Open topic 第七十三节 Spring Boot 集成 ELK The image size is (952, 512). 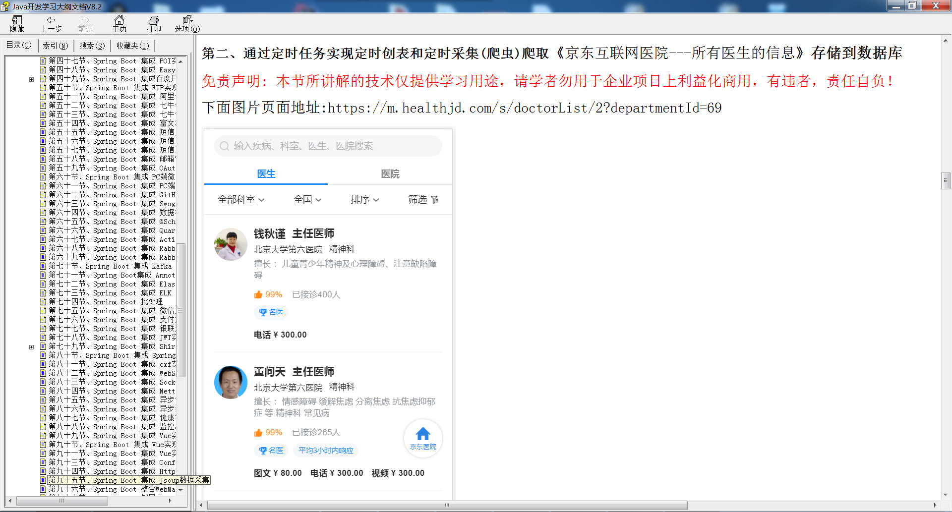coord(110,293)
